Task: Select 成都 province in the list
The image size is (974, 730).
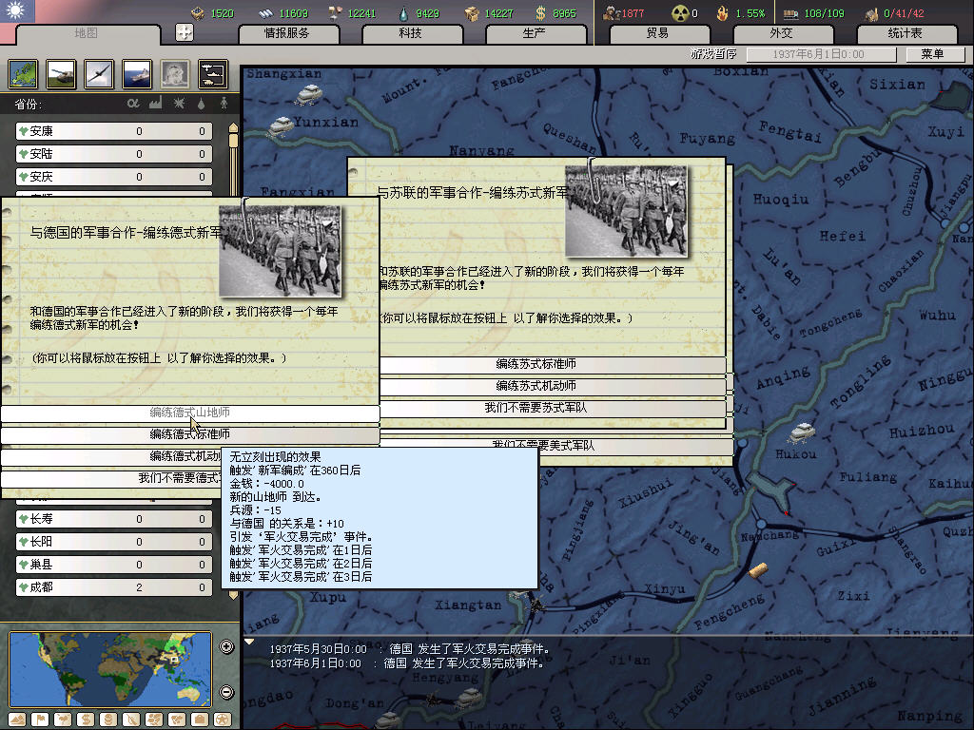Action: coord(114,587)
